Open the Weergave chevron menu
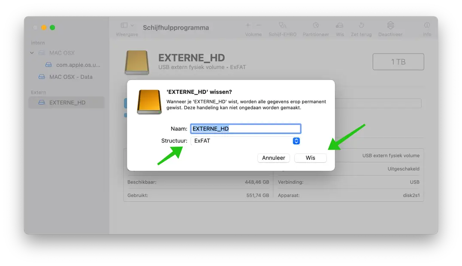Image resolution: width=462 pixels, height=266 pixels. 132,25
